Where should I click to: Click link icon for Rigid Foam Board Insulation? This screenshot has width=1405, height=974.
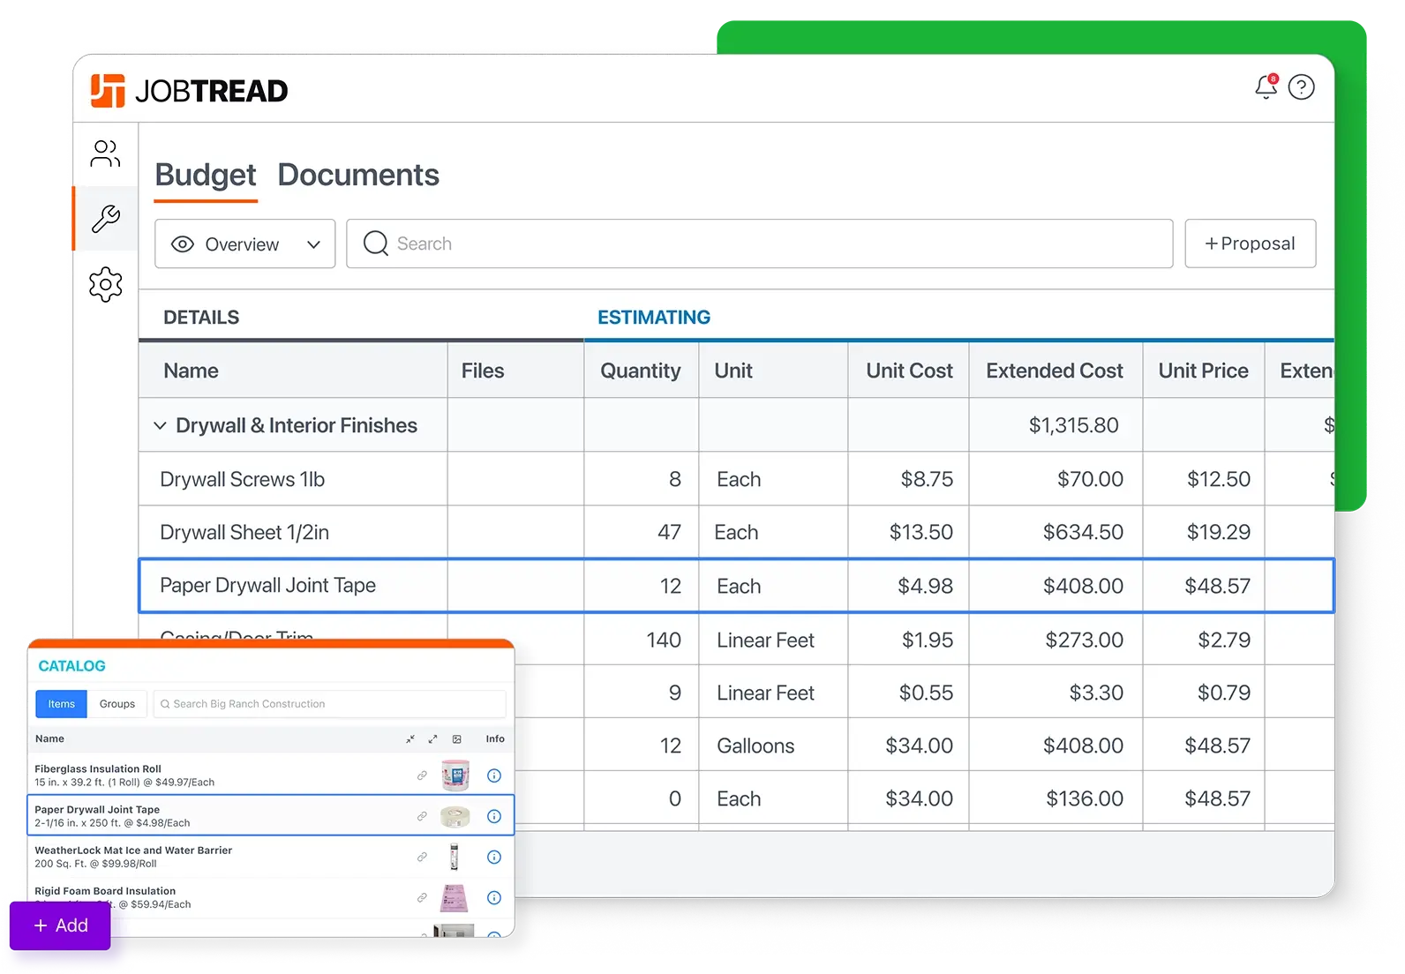[x=422, y=897]
